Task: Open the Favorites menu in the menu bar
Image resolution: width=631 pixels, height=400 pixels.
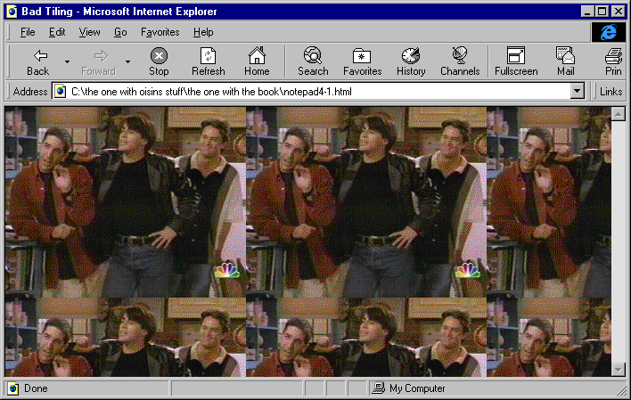Action: pos(160,32)
